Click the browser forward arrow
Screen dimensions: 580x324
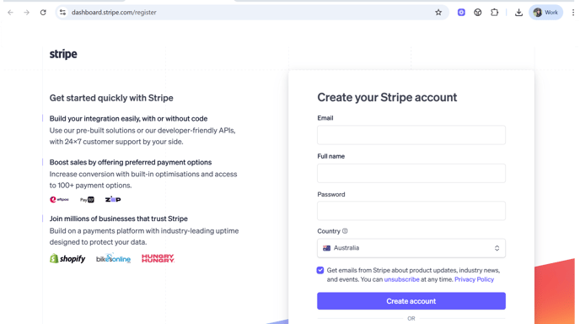(27, 12)
